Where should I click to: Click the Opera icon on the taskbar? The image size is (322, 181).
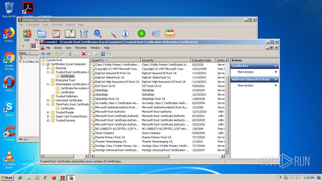point(54,178)
